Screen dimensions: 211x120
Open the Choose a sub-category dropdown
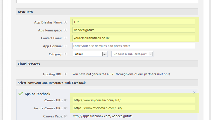click(x=132, y=54)
